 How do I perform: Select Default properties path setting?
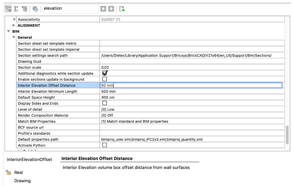38,139
